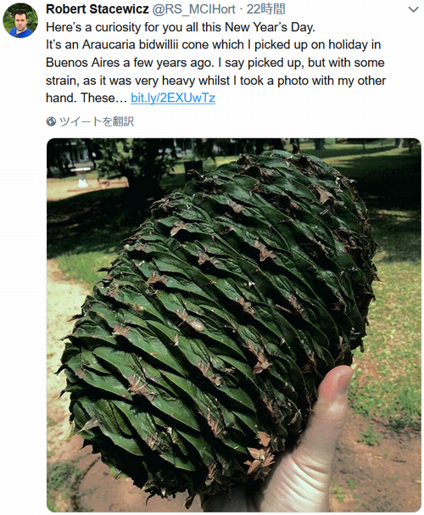This screenshot has height=515, width=424.
Task: Click the tweet's first line about New Year's Day
Action: [x=180, y=27]
